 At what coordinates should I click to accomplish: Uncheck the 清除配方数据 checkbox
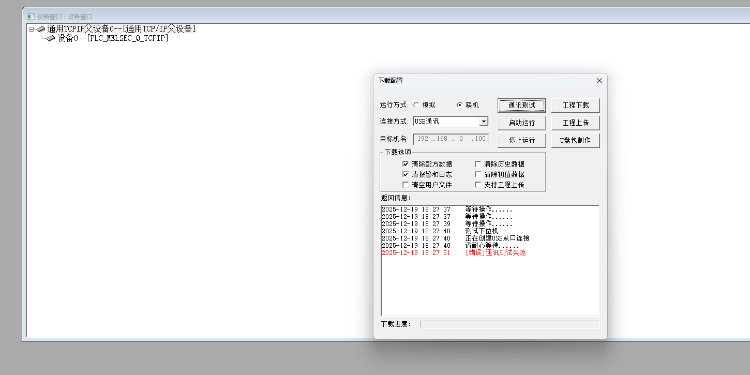tap(406, 164)
